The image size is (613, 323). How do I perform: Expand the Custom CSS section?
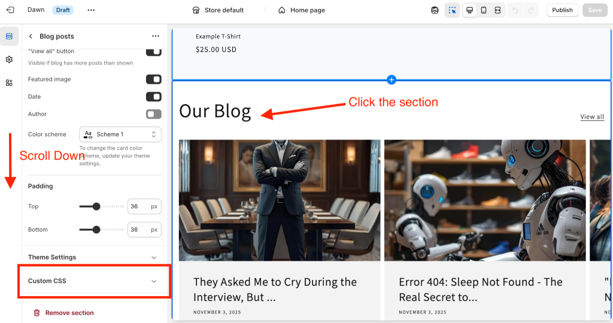tap(92, 281)
